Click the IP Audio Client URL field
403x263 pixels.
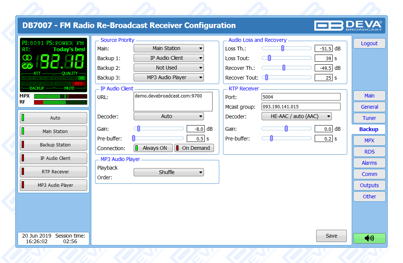[173, 102]
